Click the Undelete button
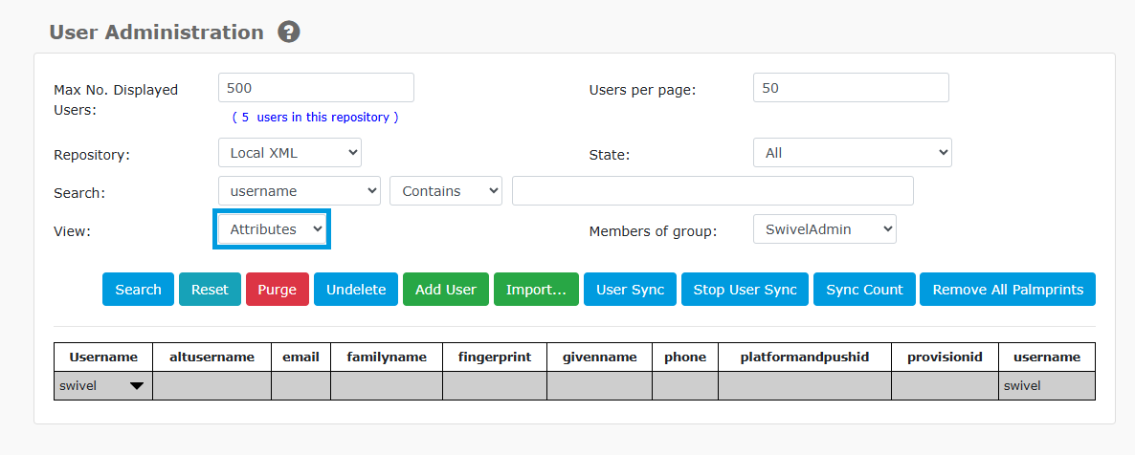Screen dimensions: 1135x455 click(x=356, y=290)
